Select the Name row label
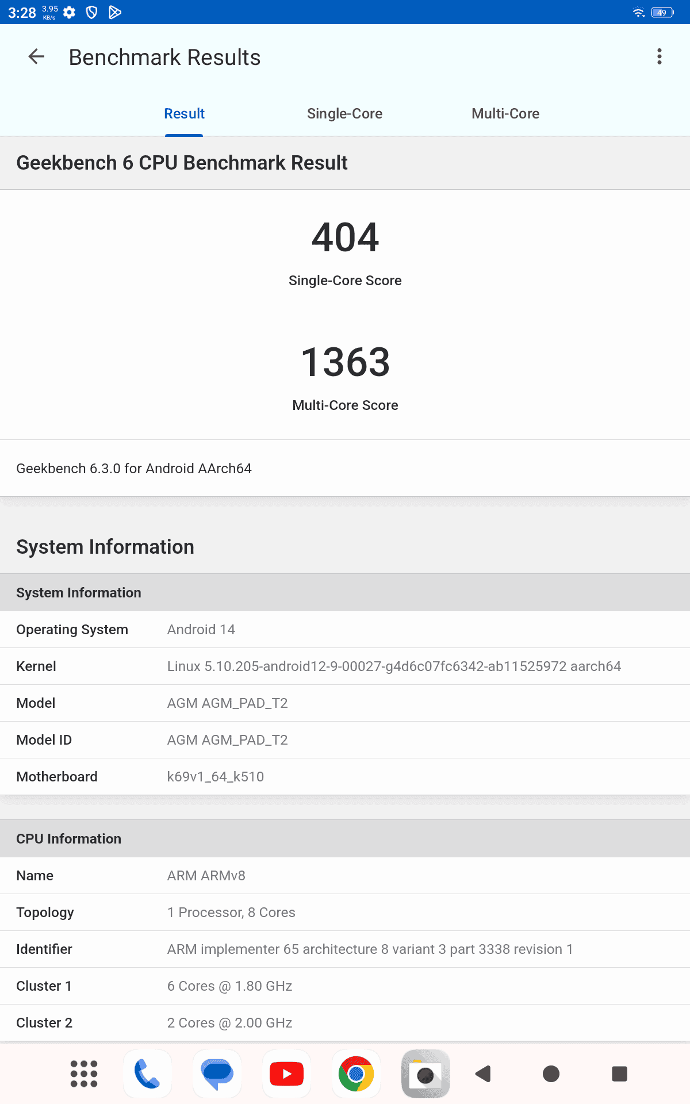 coord(35,876)
